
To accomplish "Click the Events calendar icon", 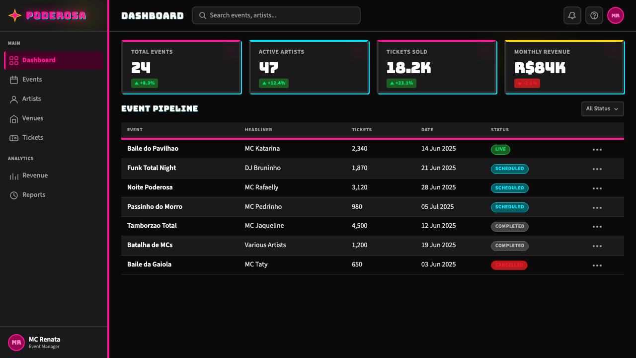I will coord(14,80).
